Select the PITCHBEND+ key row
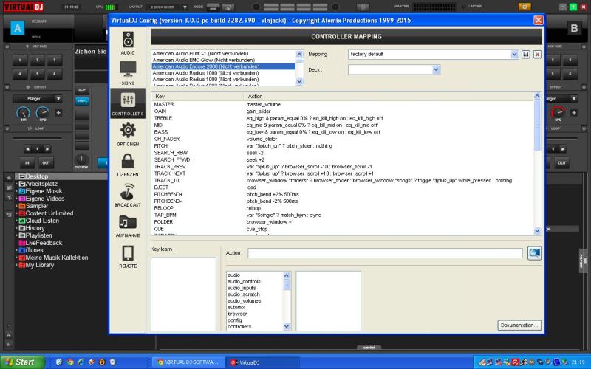591x369 pixels. pos(344,194)
